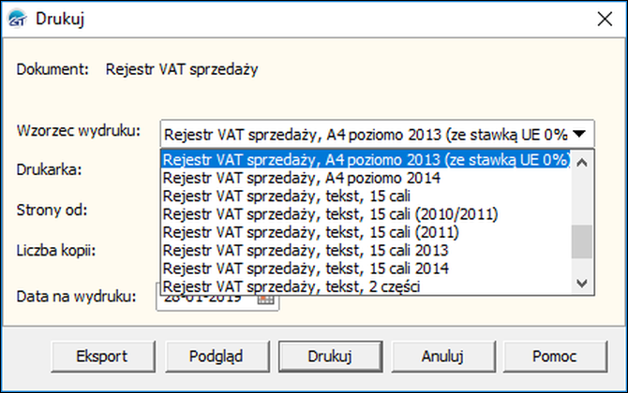628x393 pixels.
Task: Select Rejestr VAT sprzedaży, tekst, 15 cali
Action: tap(366, 196)
